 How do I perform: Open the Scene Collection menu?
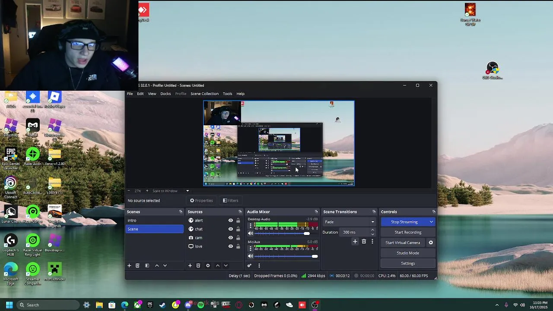(x=204, y=94)
